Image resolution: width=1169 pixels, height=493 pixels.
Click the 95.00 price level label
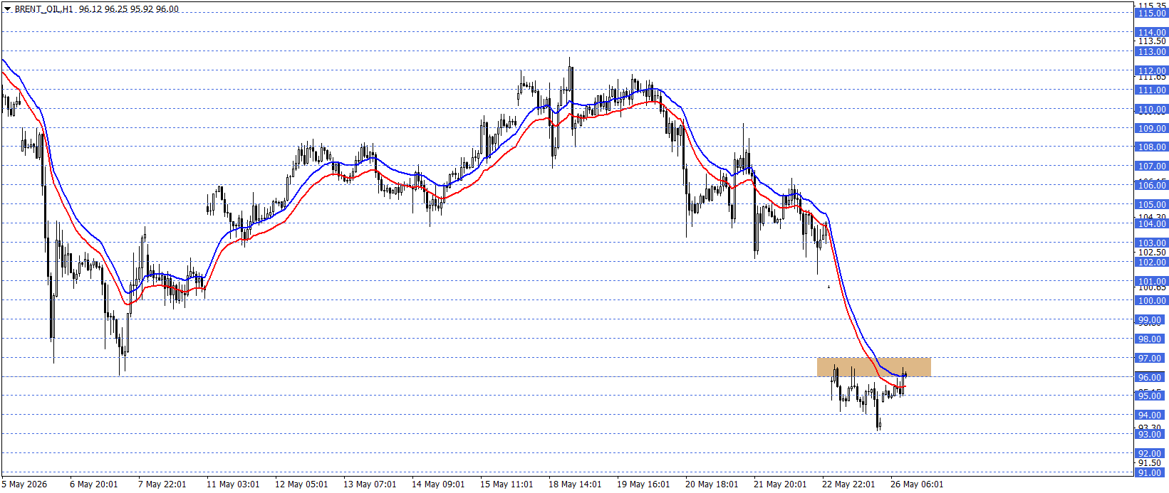click(x=1151, y=396)
